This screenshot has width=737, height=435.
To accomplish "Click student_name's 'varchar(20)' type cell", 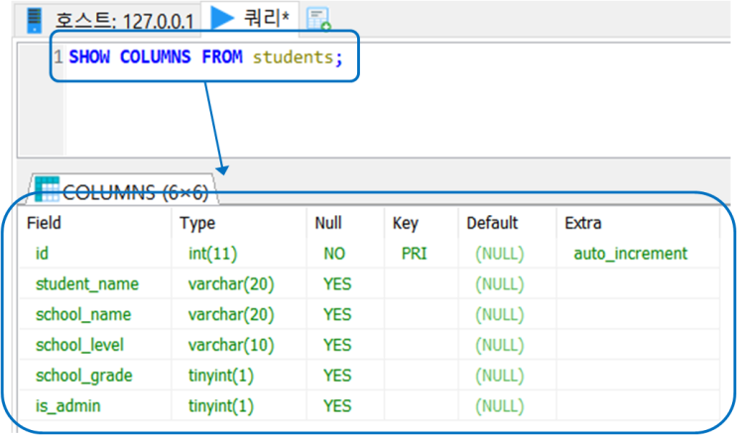I will [x=239, y=283].
